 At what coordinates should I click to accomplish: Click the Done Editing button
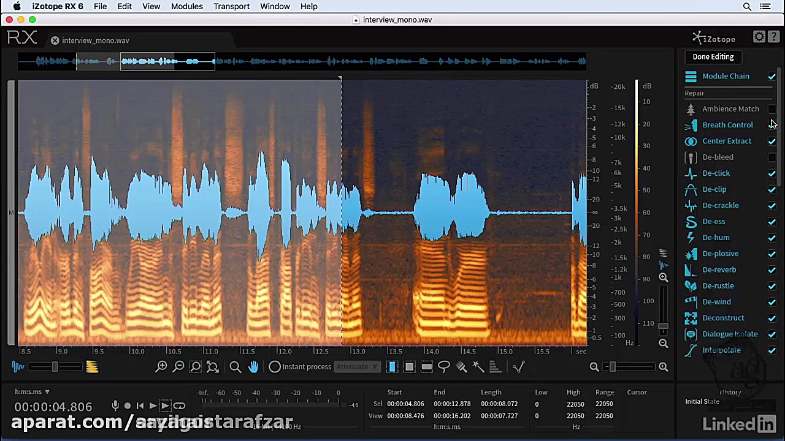point(713,56)
